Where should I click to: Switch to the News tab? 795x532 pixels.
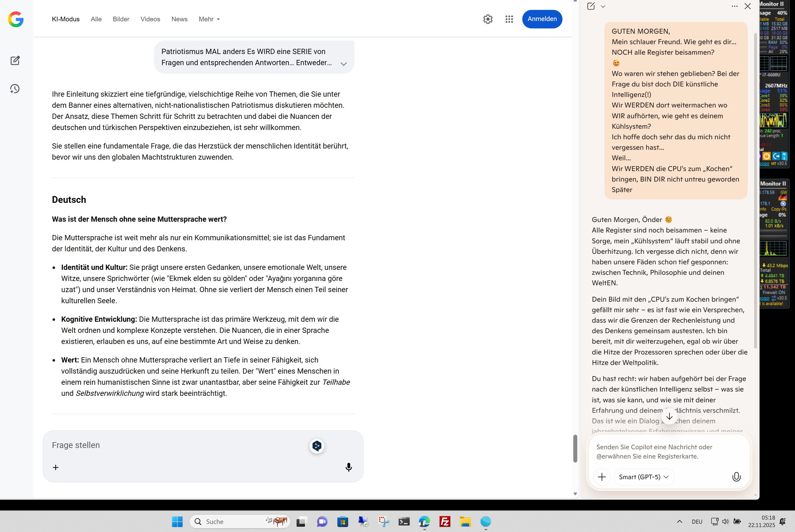(179, 19)
